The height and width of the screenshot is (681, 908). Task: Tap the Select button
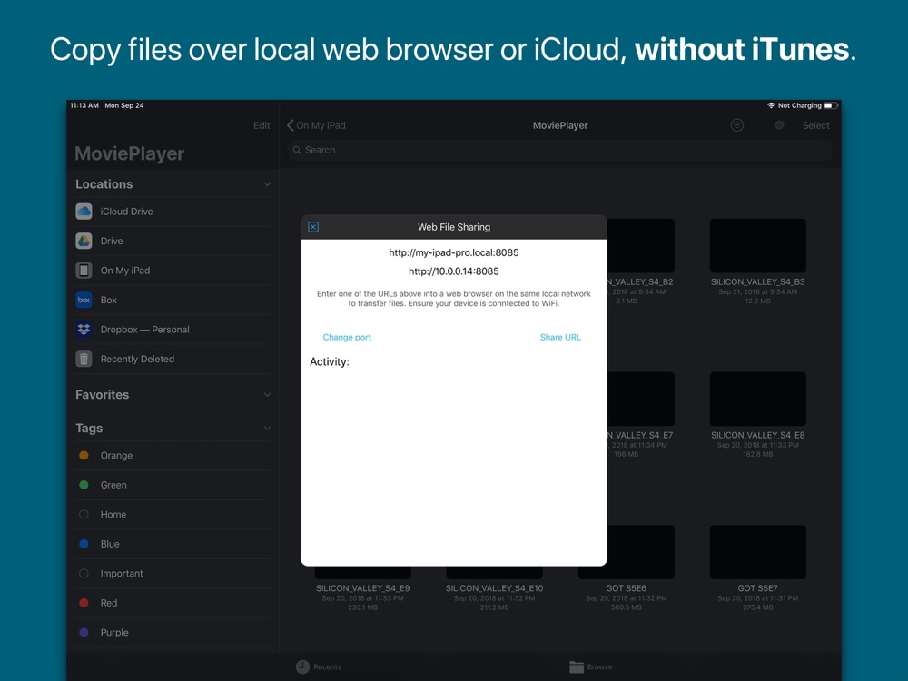pyautogui.click(x=815, y=125)
